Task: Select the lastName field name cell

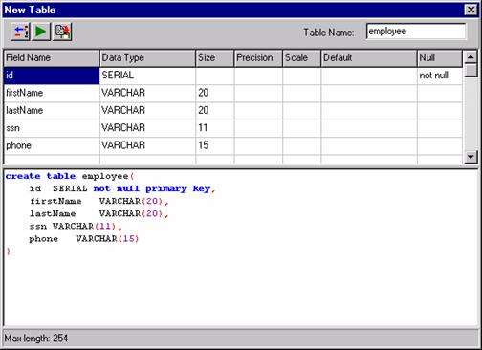Action: coord(52,111)
